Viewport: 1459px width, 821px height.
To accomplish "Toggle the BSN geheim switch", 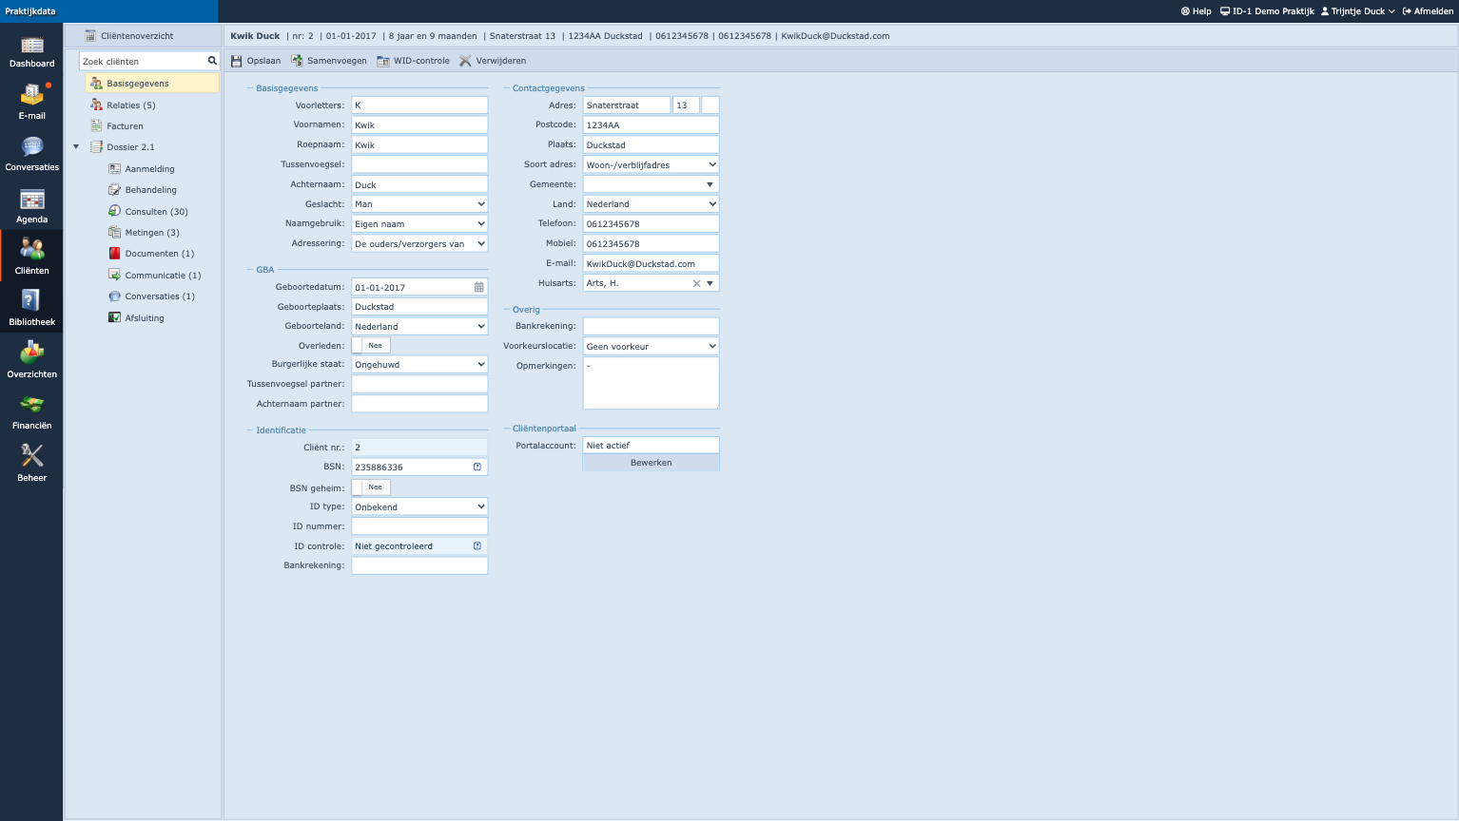I will pyautogui.click(x=371, y=487).
